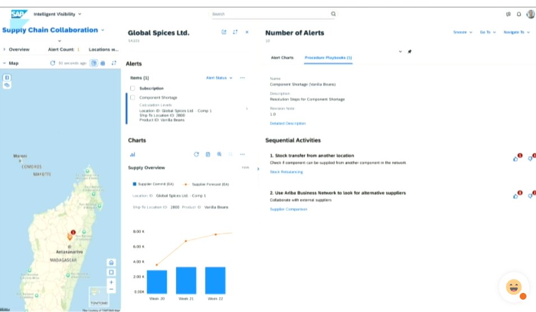536x312 pixels.
Task: Click the table view icon next to map toggle
Action: [x=103, y=63]
